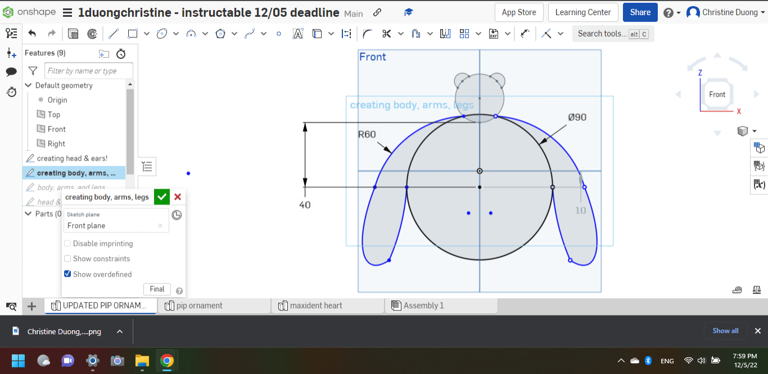Open the arc tool dropdown arrow

[x=205, y=34]
